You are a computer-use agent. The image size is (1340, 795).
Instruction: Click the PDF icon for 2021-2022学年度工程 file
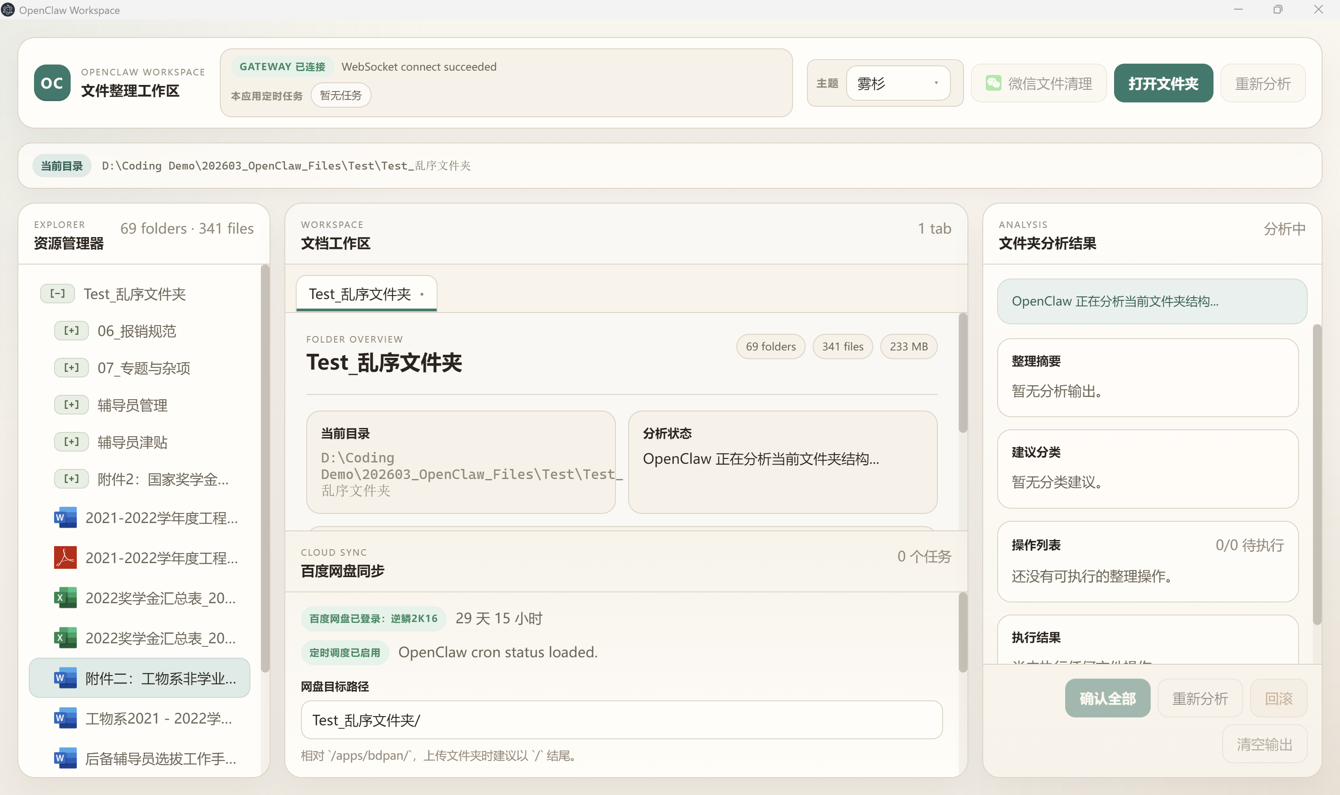coord(65,558)
